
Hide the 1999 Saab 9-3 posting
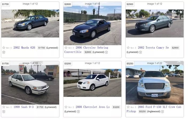[x=4, y=112]
